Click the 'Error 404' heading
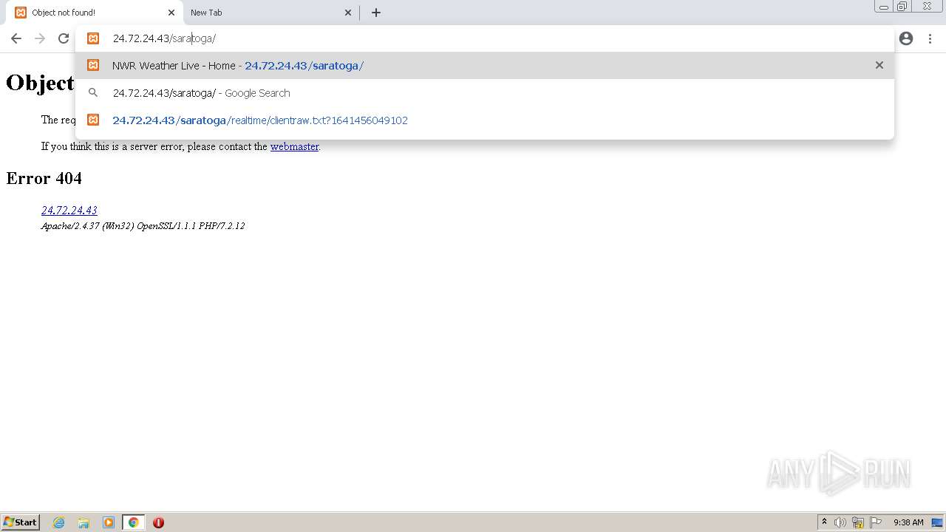 click(x=44, y=178)
